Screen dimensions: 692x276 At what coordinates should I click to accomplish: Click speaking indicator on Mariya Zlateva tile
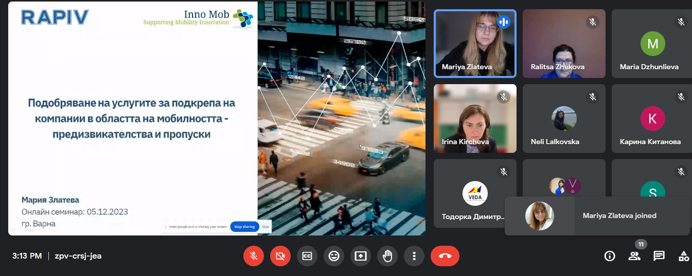[x=503, y=22]
